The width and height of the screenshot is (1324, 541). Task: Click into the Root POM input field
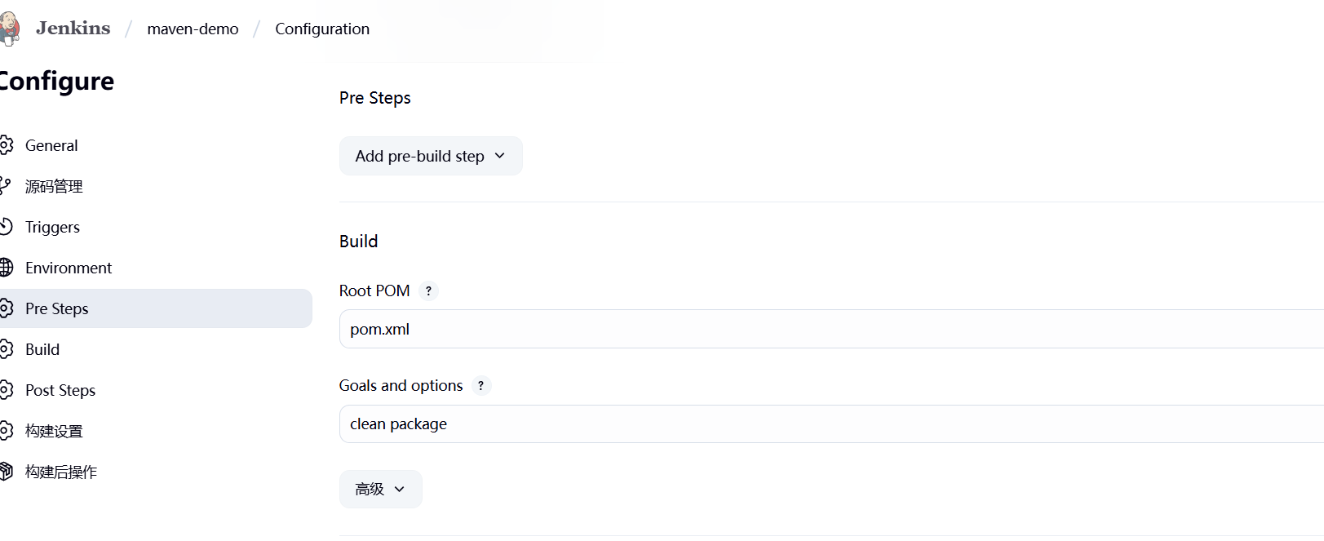pos(816,330)
